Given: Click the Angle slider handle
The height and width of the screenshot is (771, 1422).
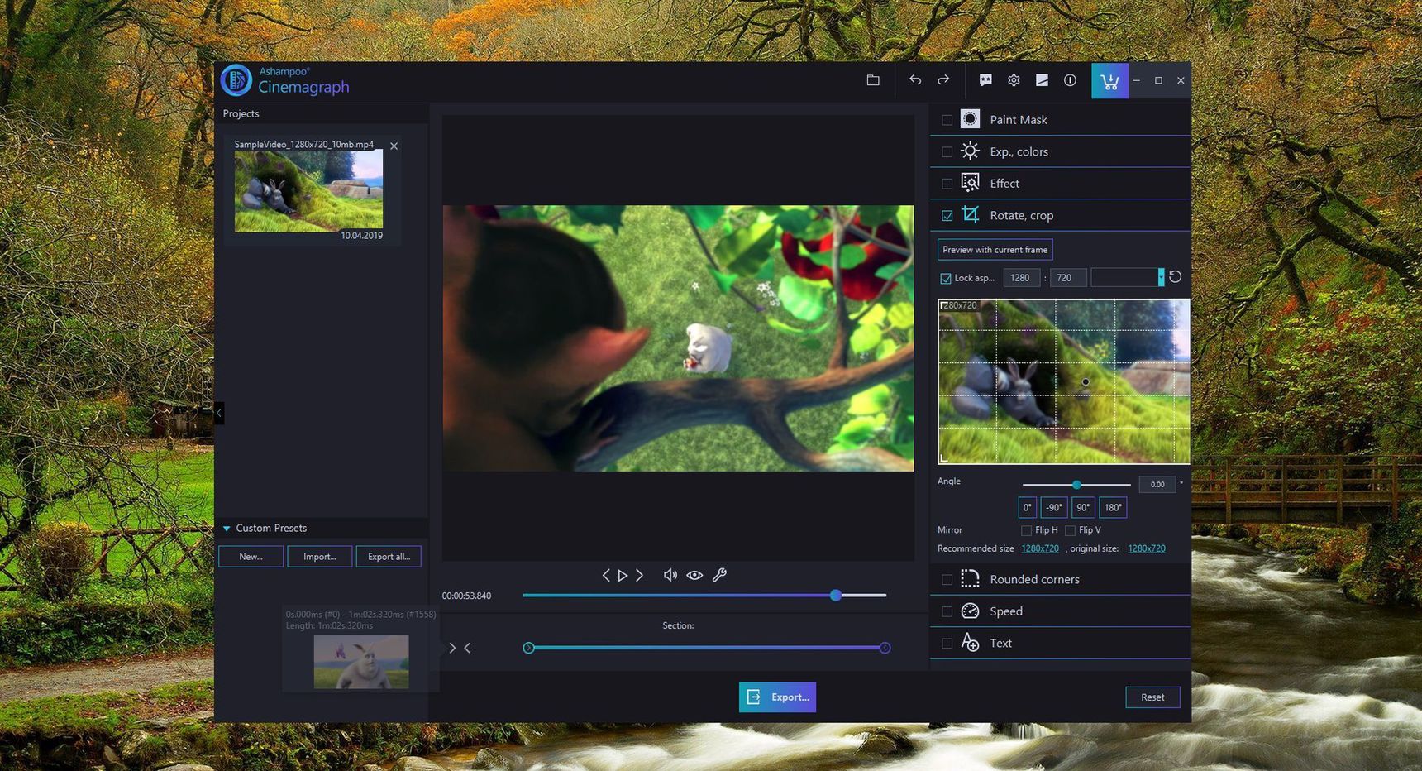Looking at the screenshot, I should tap(1076, 485).
